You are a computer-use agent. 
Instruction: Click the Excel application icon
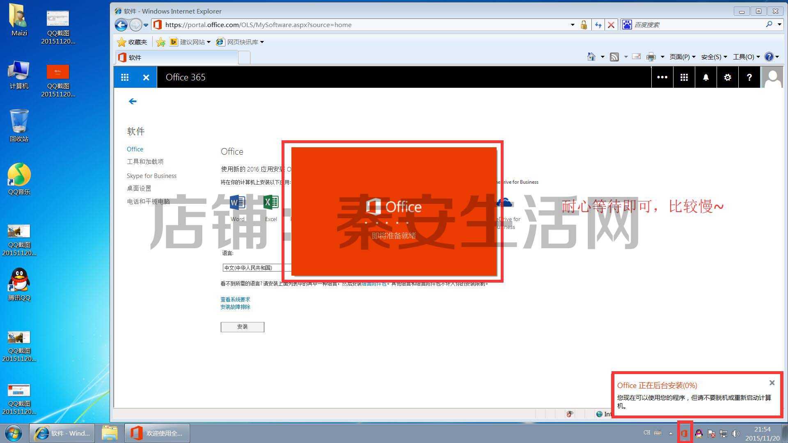coord(271,203)
